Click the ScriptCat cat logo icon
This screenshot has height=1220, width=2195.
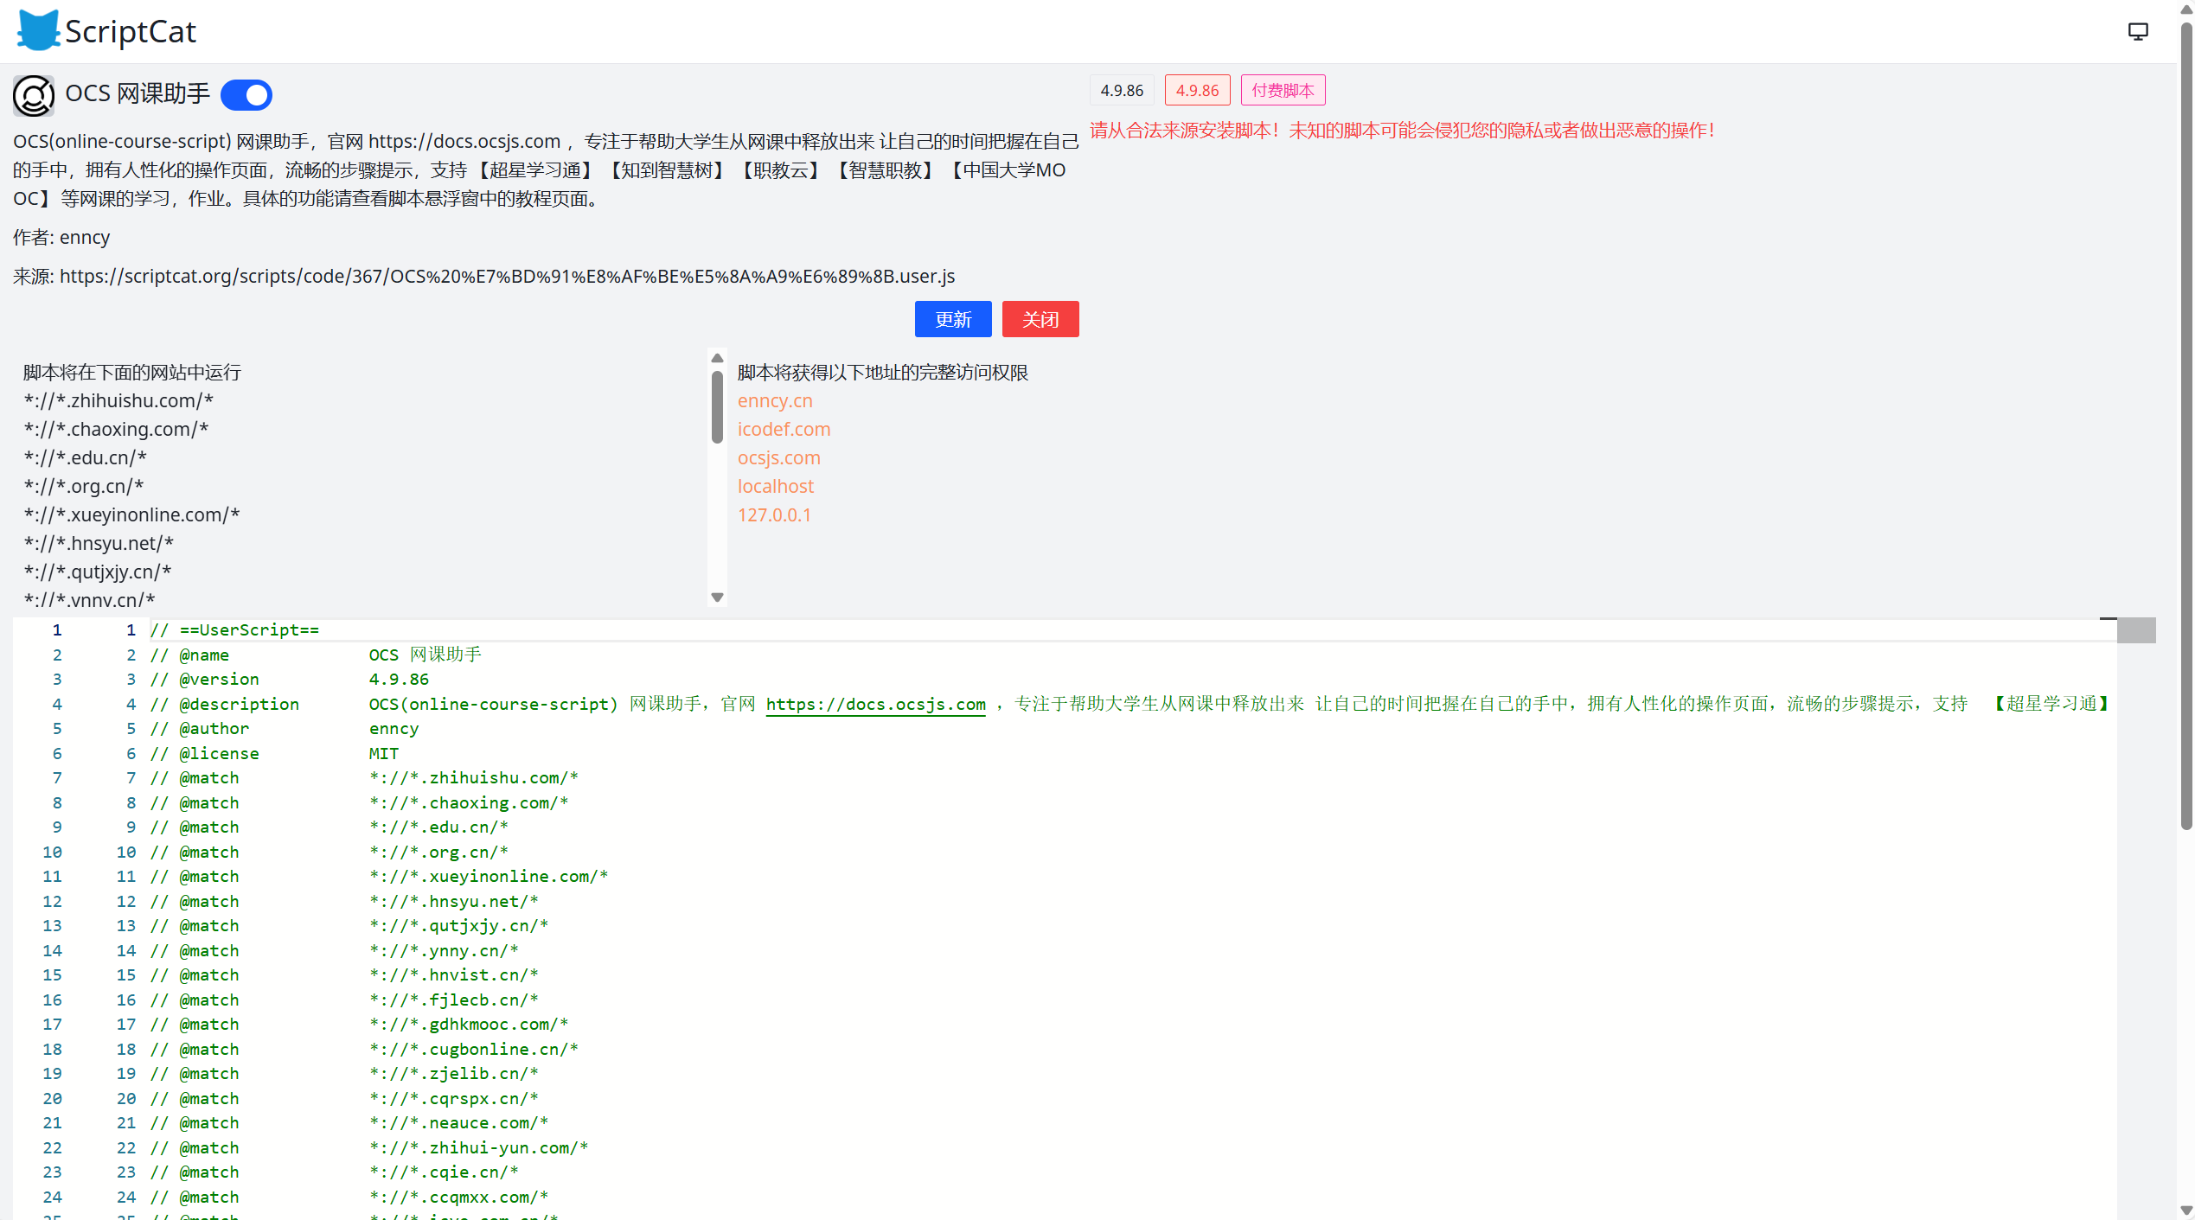coord(38,31)
